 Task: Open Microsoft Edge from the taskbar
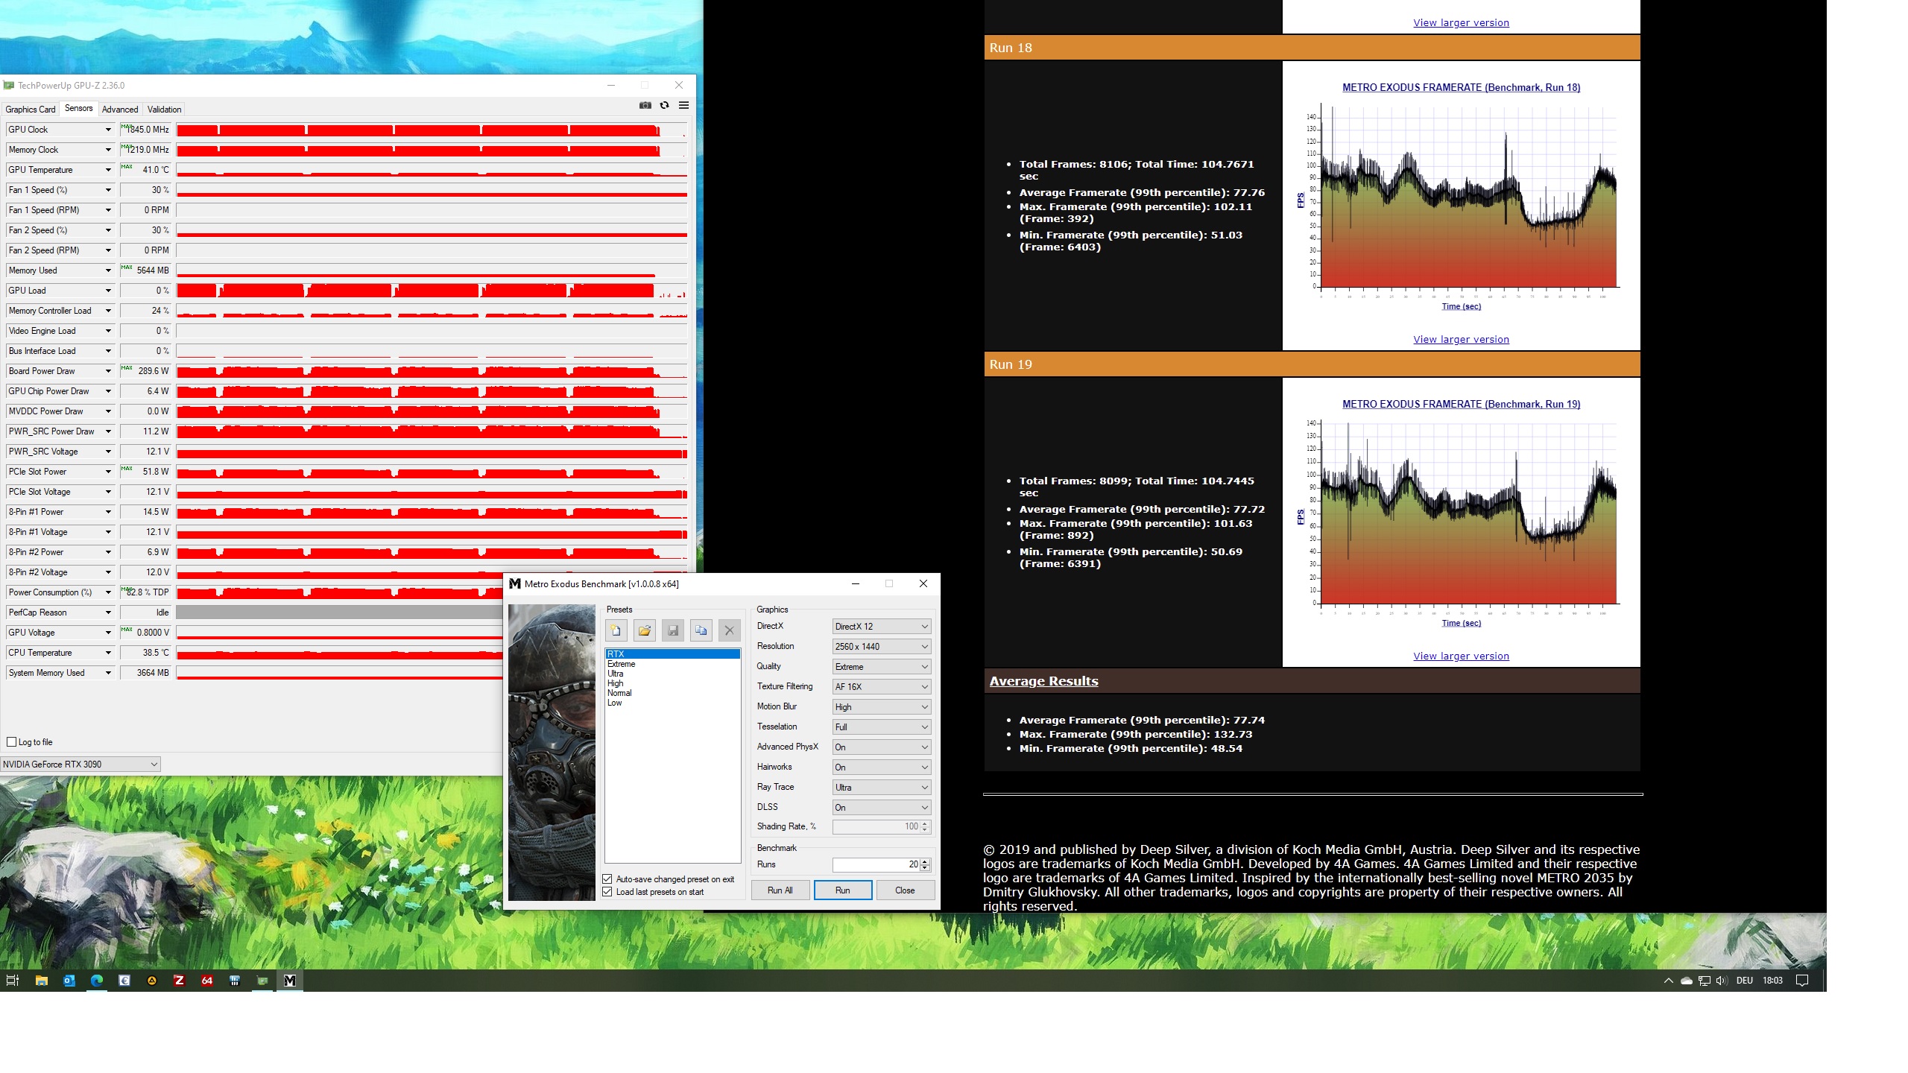click(x=97, y=981)
